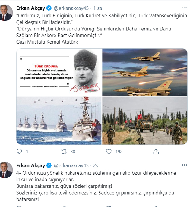Viewport: 190px width, 207px height.
Task: Click Erkan Akçay name on second tweet
Action: click(31, 165)
